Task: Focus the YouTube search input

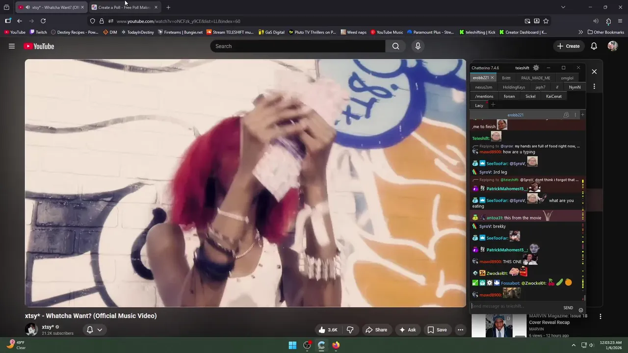Action: tap(298, 46)
